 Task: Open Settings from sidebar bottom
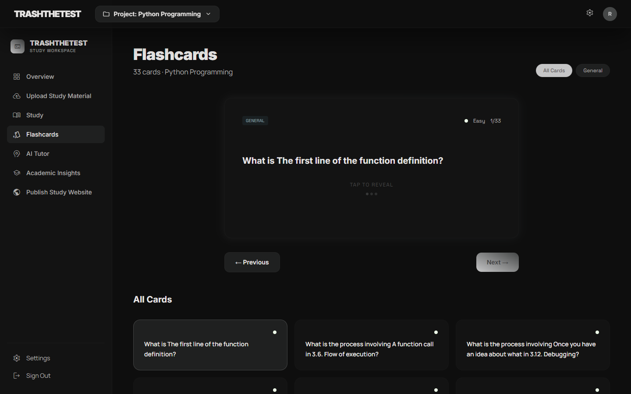[x=56, y=358]
